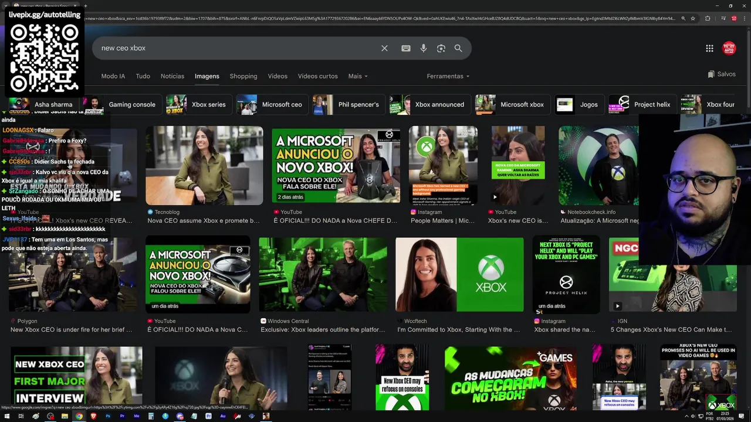The image size is (751, 422).
Task: Bookmark this page with the star icon
Action: tap(693, 18)
